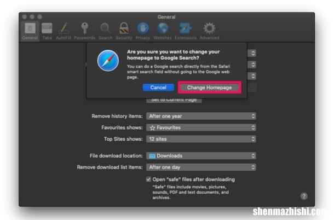Click Cancel in the homepage dialog
Image resolution: width=334 pixels, height=220 pixels.
(158, 88)
